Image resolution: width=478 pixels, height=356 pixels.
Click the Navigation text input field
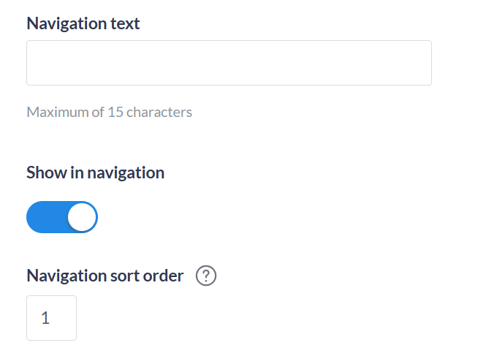pos(229,63)
